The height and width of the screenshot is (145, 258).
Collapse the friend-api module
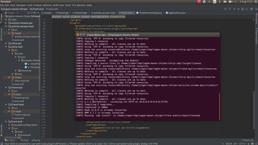[x=6, y=88]
